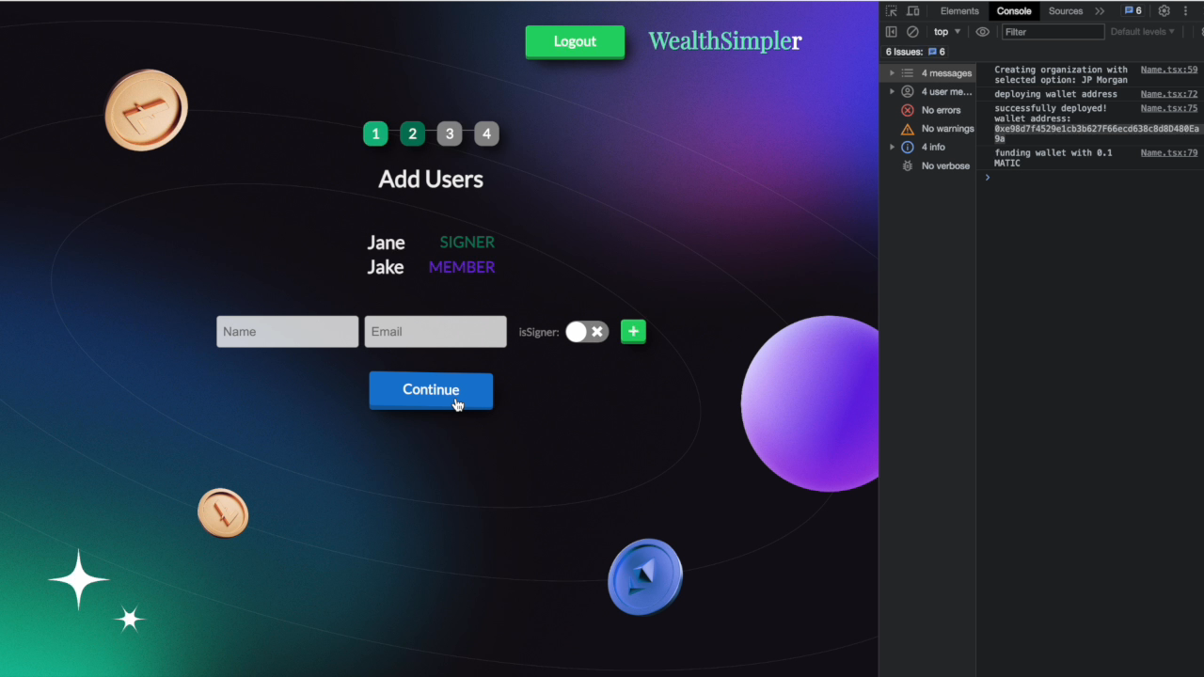Viewport: 1204px width, 677px height.
Task: Clear the console with the ban icon
Action: [912, 32]
